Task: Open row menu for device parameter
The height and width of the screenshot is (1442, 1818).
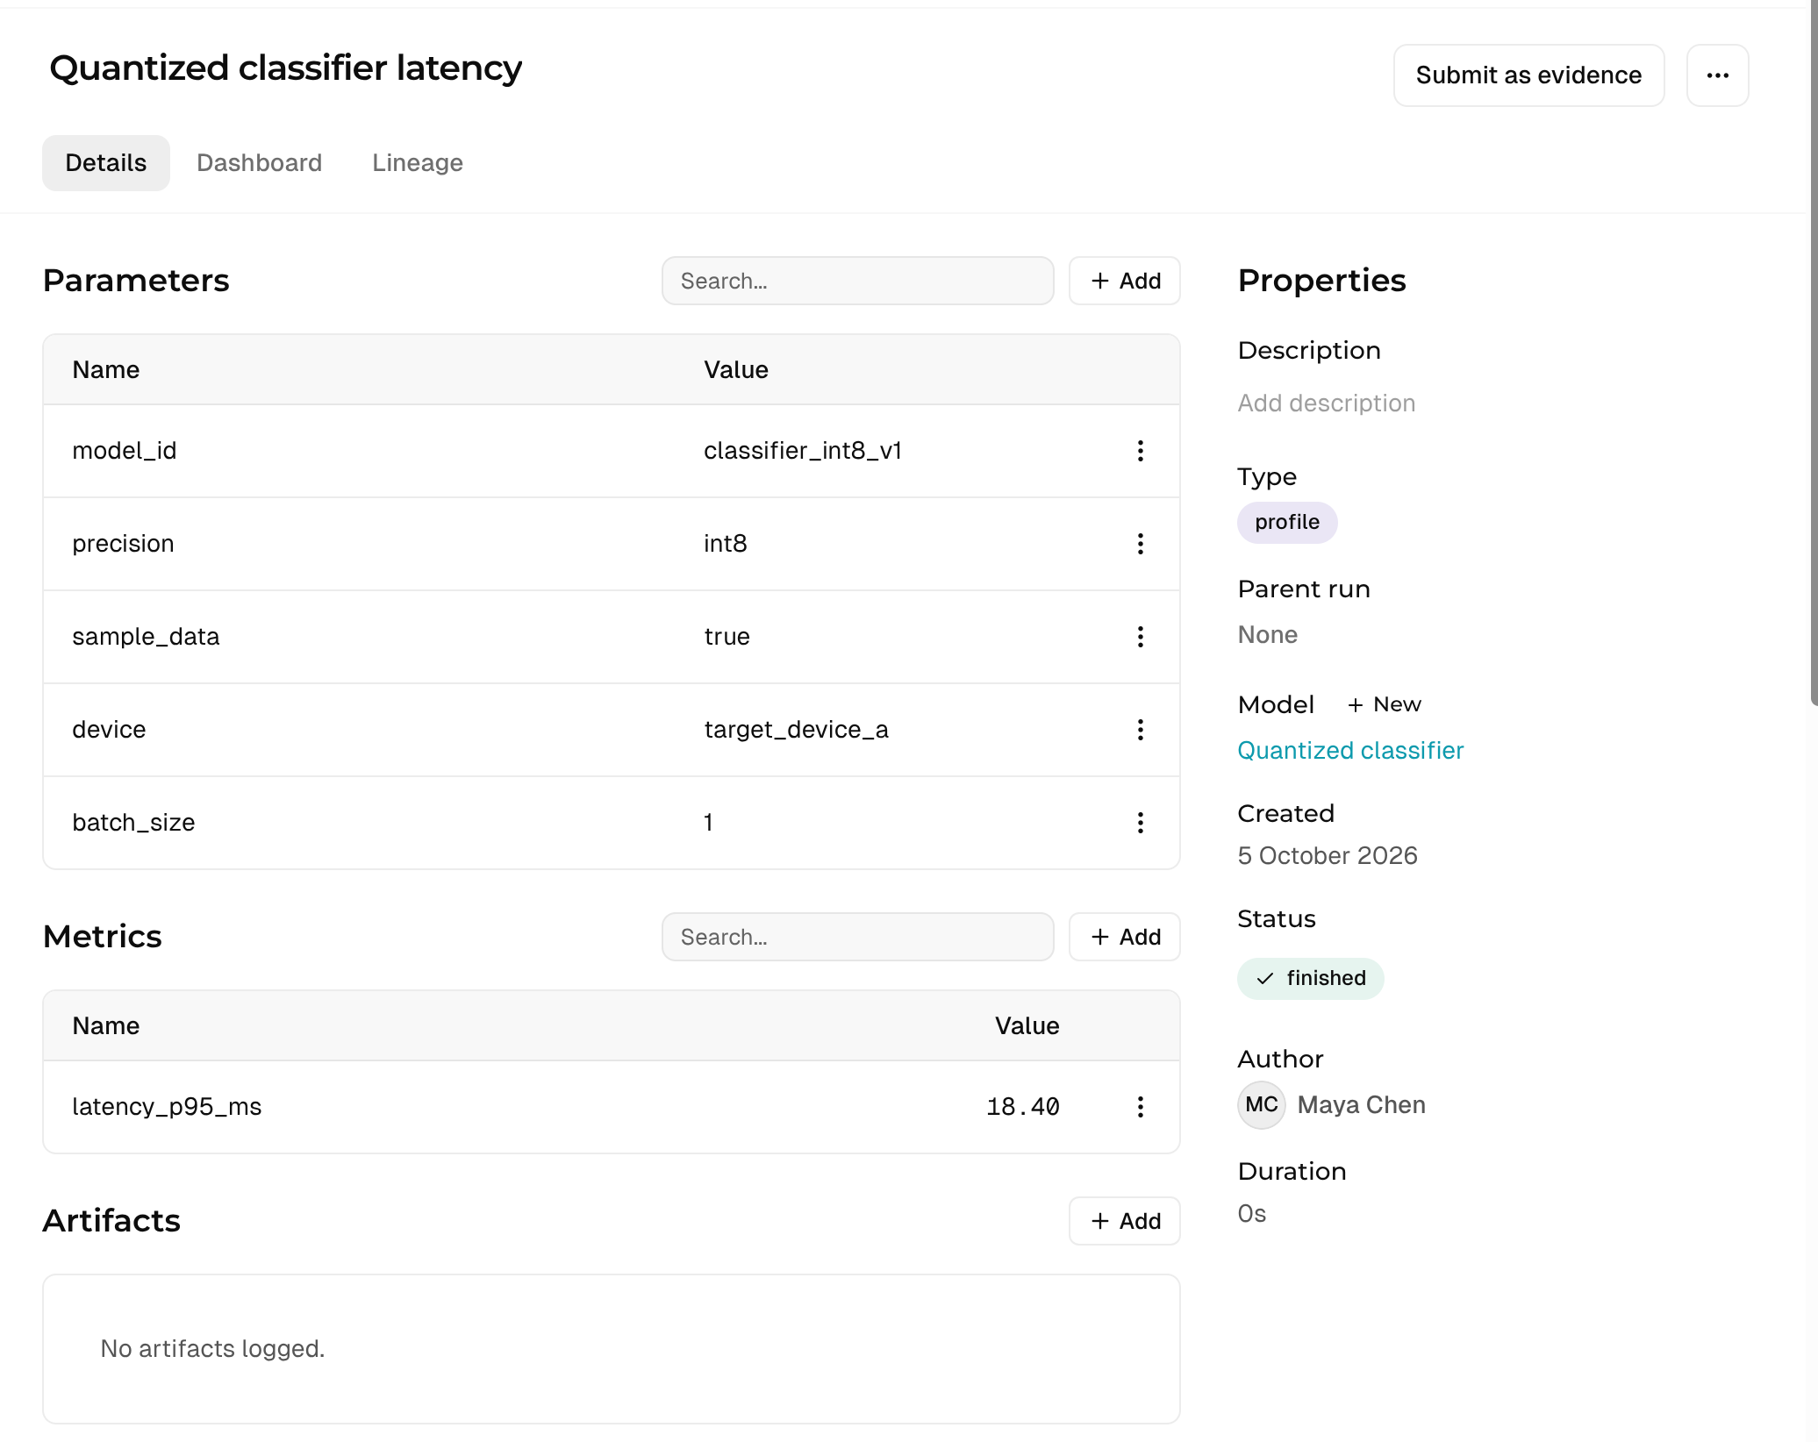Action: (1140, 730)
